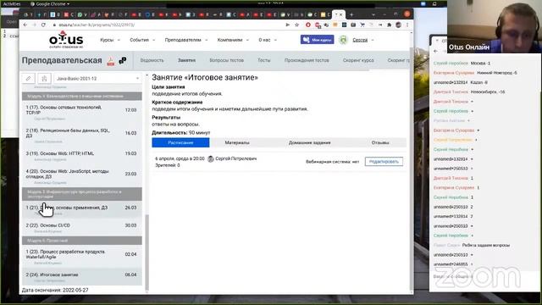Select the Отзывы tab
This screenshot has width=542, height=305.
click(380, 142)
